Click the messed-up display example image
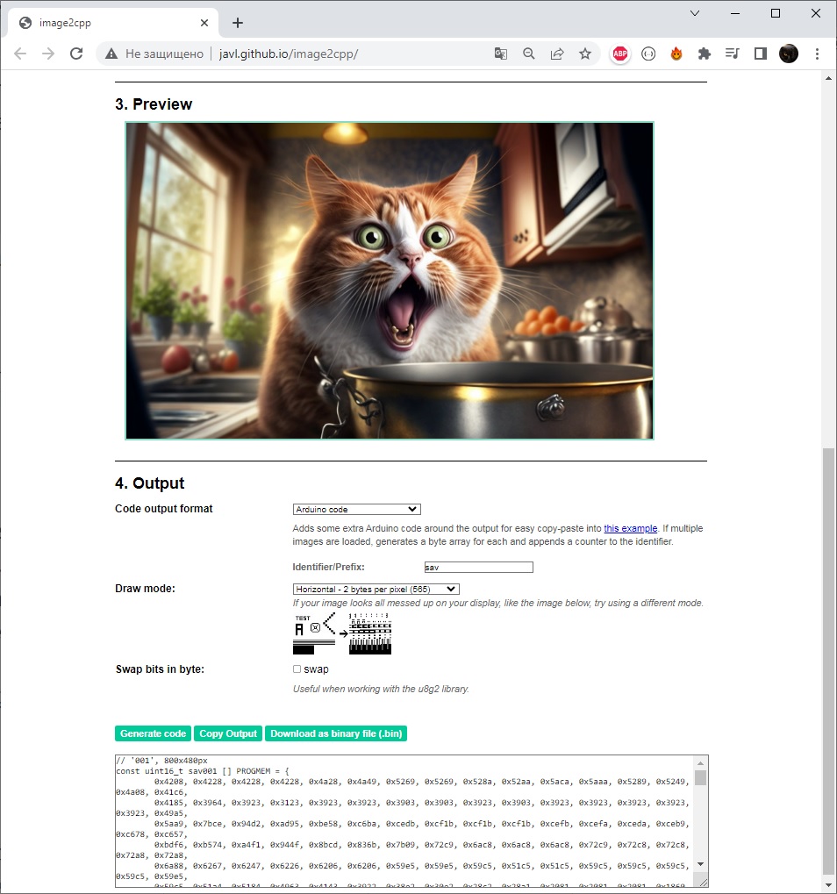The width and height of the screenshot is (837, 894). (342, 633)
